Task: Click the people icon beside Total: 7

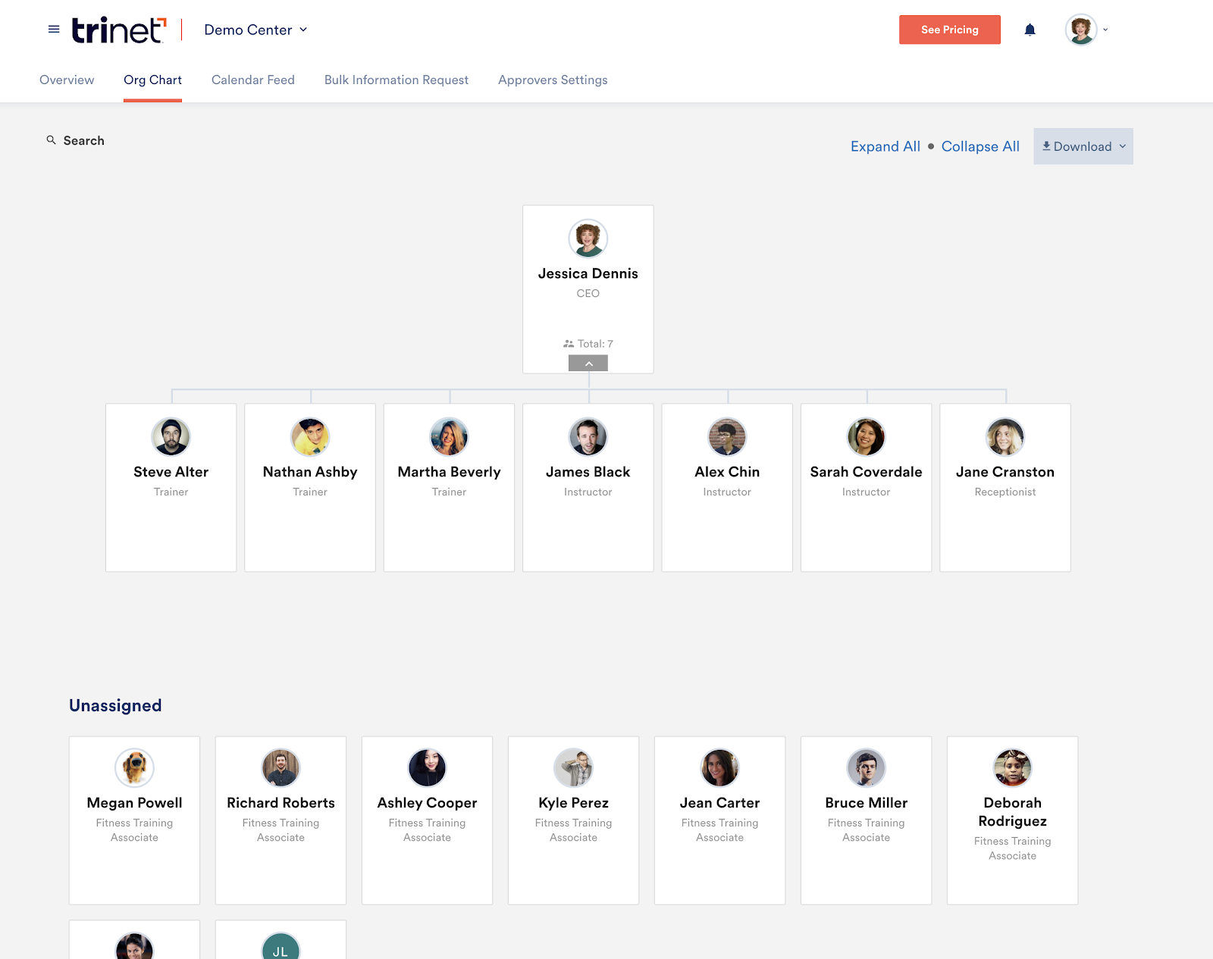Action: [569, 344]
